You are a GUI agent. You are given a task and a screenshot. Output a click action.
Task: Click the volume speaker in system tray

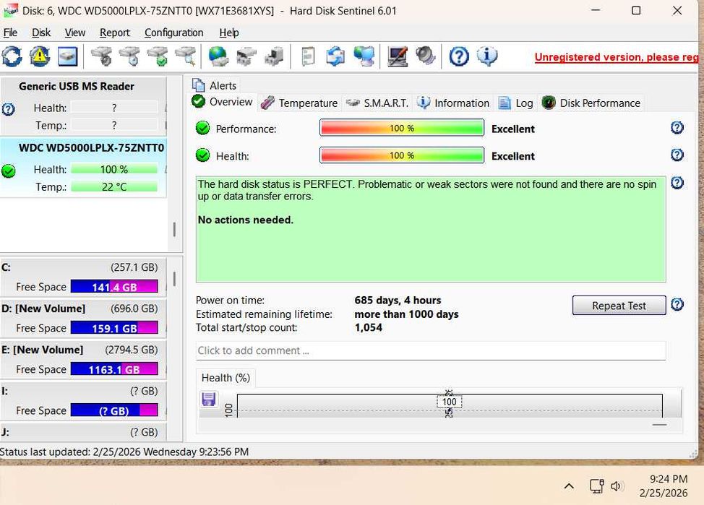point(617,486)
